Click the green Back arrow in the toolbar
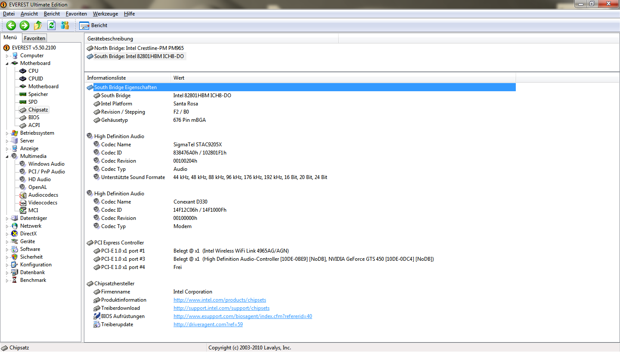Screen dimensions: 620x352 (x=11, y=25)
